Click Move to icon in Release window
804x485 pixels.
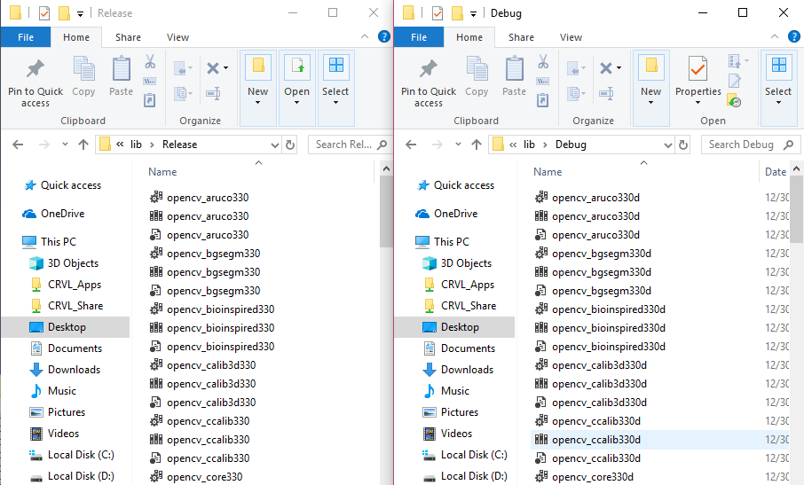tap(180, 68)
